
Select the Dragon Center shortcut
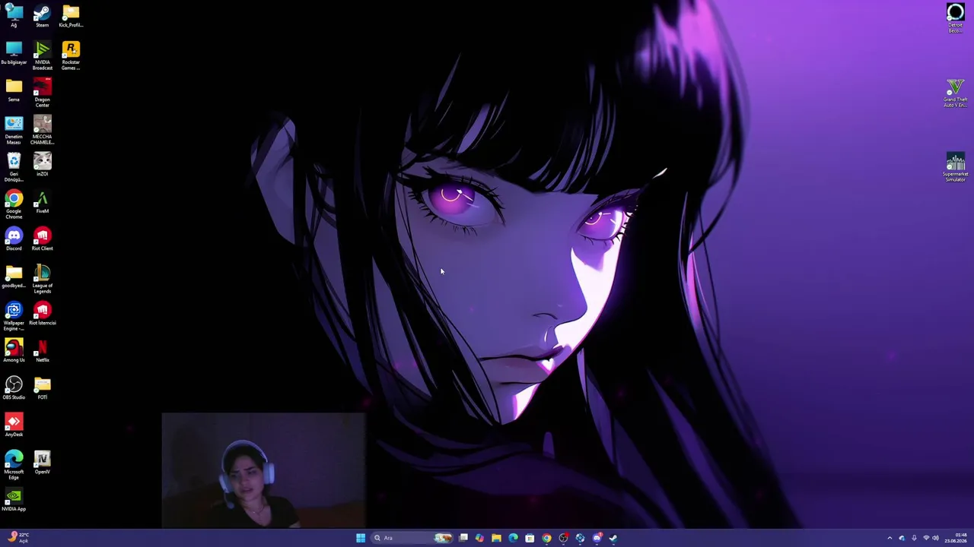click(x=42, y=93)
